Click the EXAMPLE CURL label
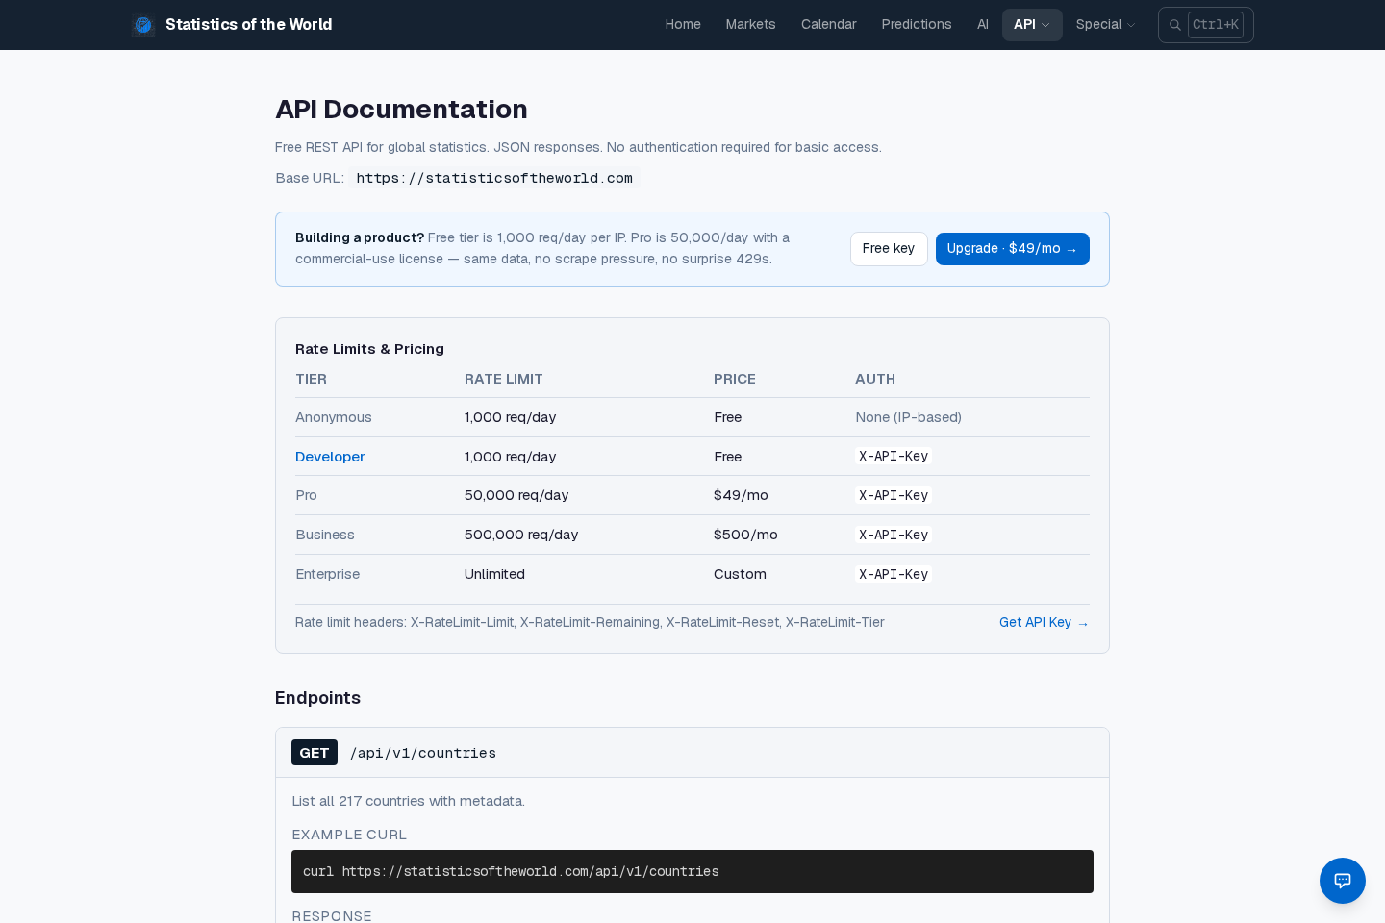 349,835
